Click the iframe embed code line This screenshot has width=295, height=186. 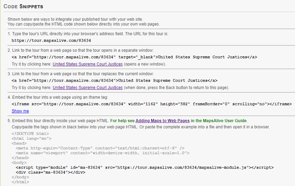click(152, 104)
